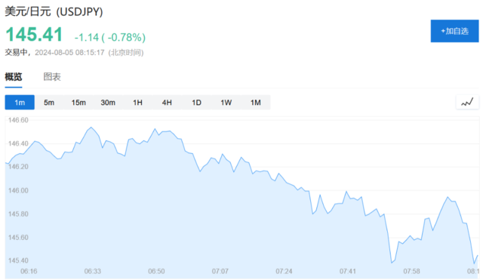Click the chart peak near 06:33
Image resolution: width=483 pixels, height=280 pixels.
pyautogui.click(x=91, y=128)
